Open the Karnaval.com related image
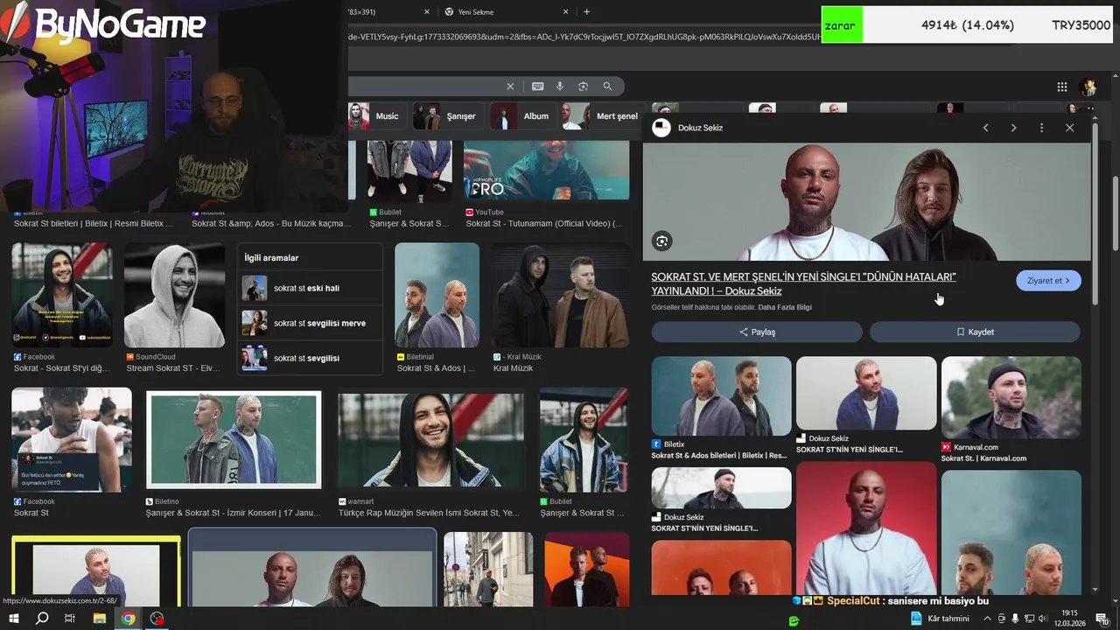The image size is (1120, 630). click(1011, 397)
